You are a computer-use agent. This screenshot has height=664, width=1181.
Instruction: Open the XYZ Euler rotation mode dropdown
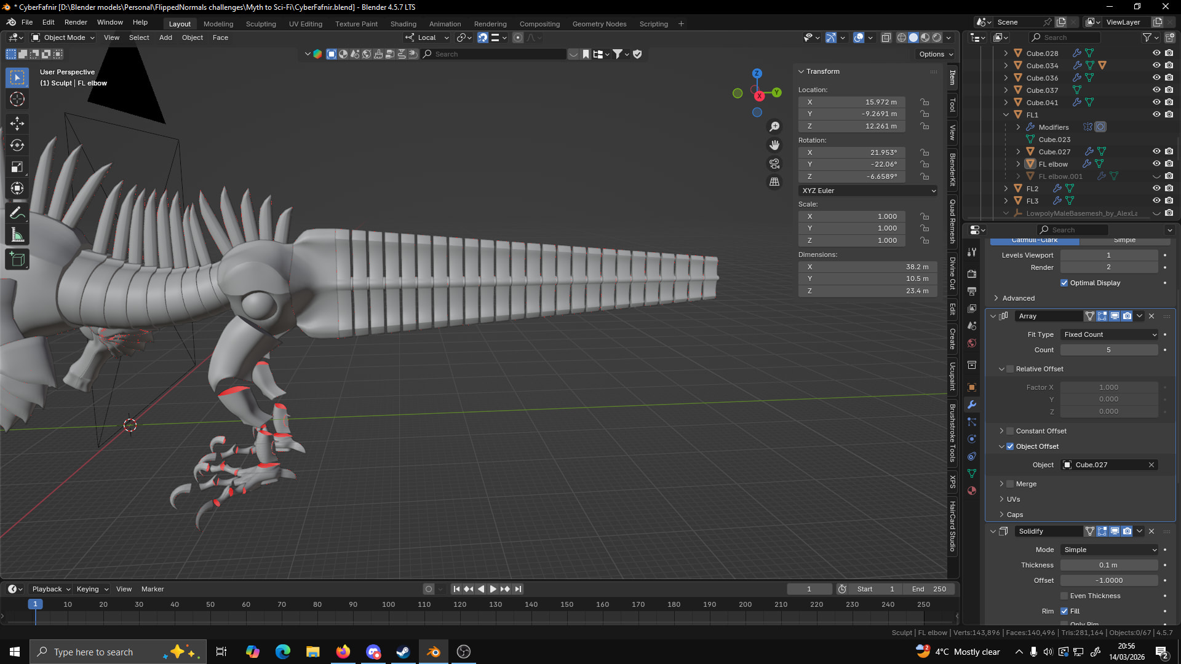(868, 191)
